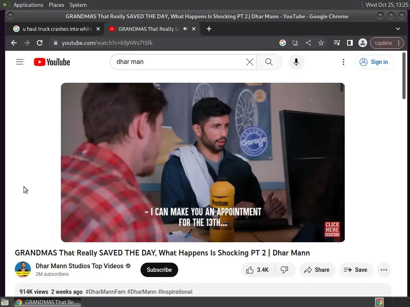Bookmark this tab with the star icon

(x=321, y=43)
